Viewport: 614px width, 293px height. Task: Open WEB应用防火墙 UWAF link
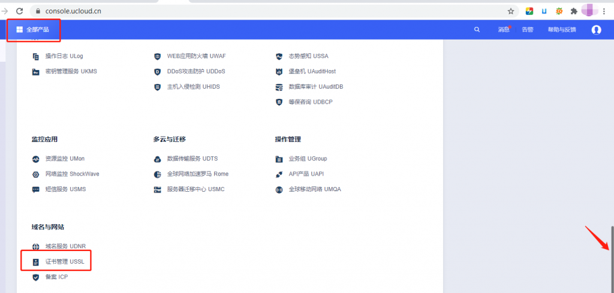coord(196,56)
